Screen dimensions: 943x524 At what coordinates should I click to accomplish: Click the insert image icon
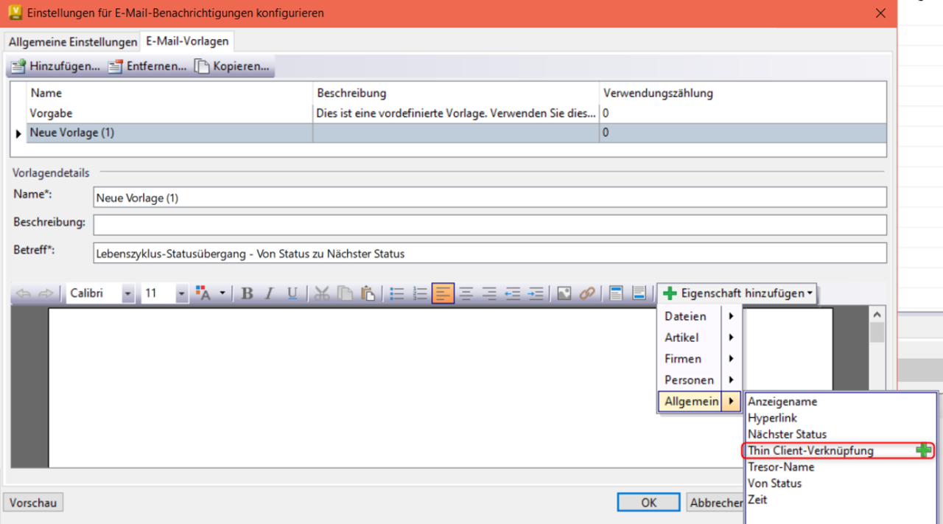[x=564, y=293]
